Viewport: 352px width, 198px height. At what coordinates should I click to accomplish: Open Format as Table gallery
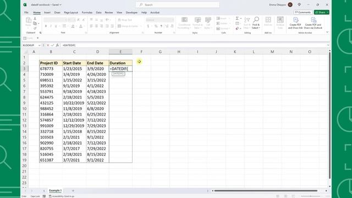[198, 23]
